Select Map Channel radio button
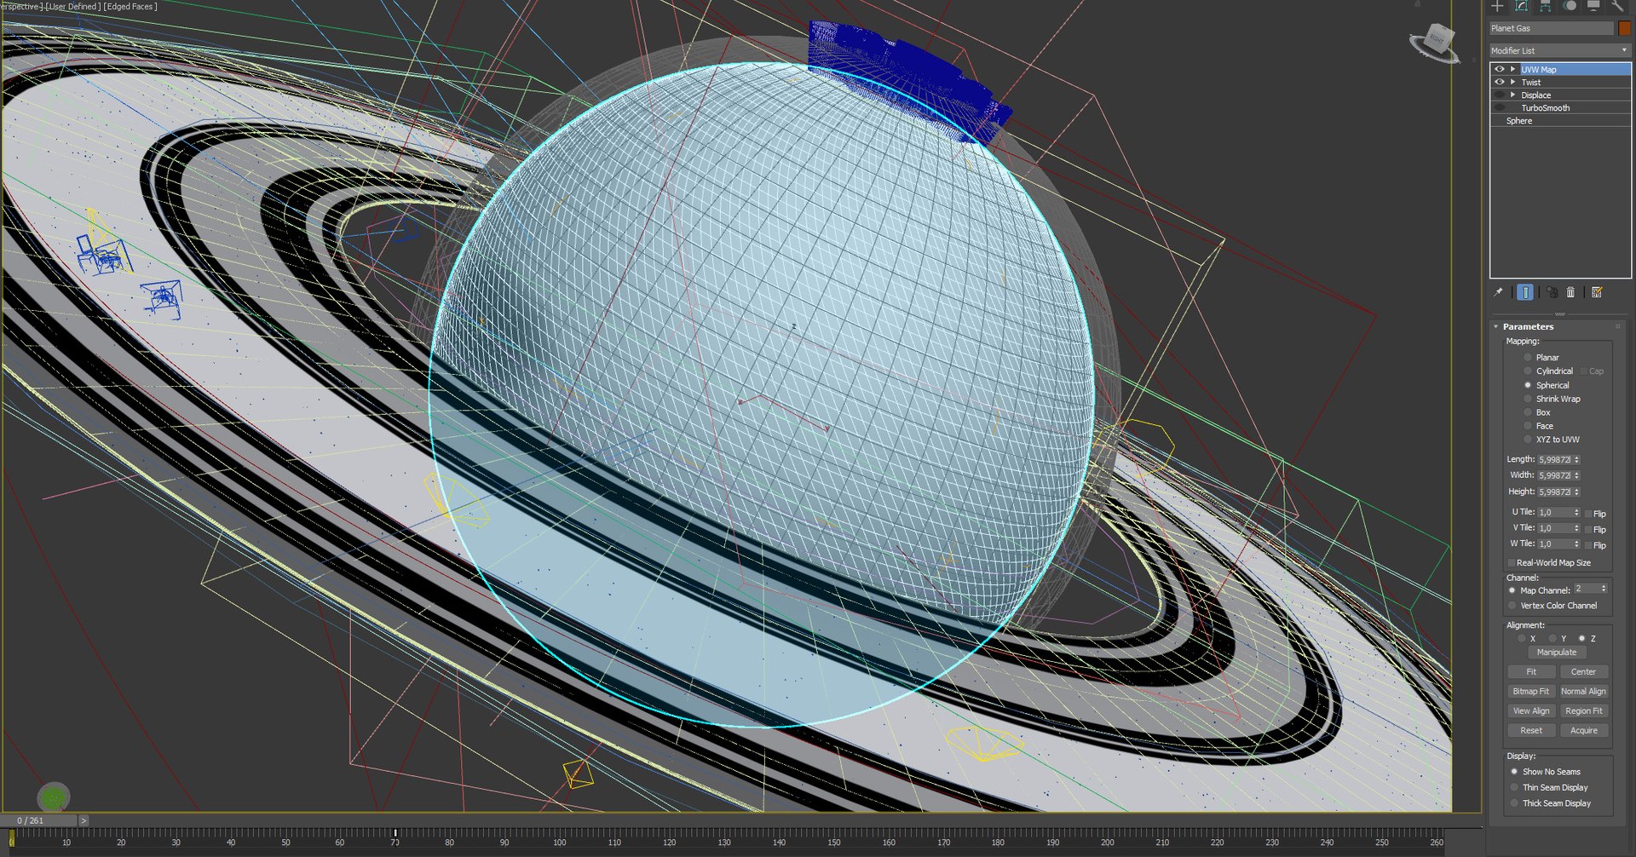The image size is (1636, 857). tap(1512, 590)
